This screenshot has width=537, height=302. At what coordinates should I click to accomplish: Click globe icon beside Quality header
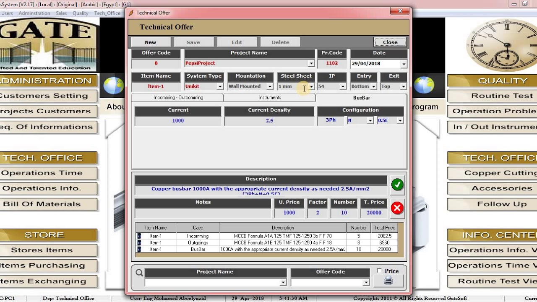click(424, 85)
